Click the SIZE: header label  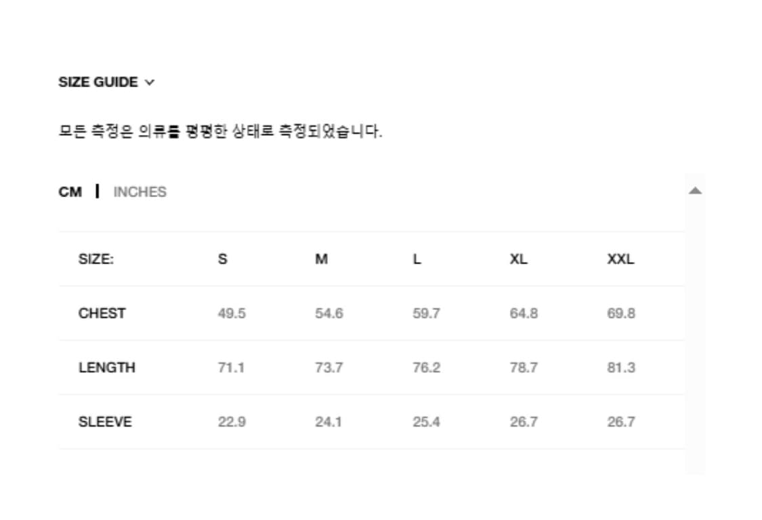96,259
